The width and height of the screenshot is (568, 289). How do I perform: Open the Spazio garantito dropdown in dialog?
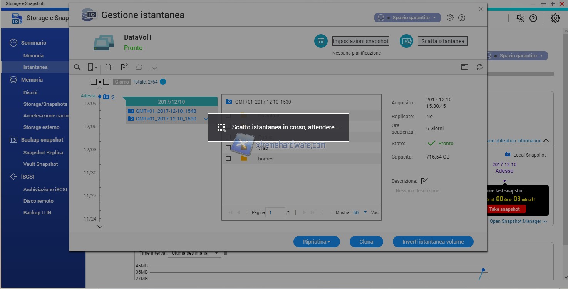(407, 18)
